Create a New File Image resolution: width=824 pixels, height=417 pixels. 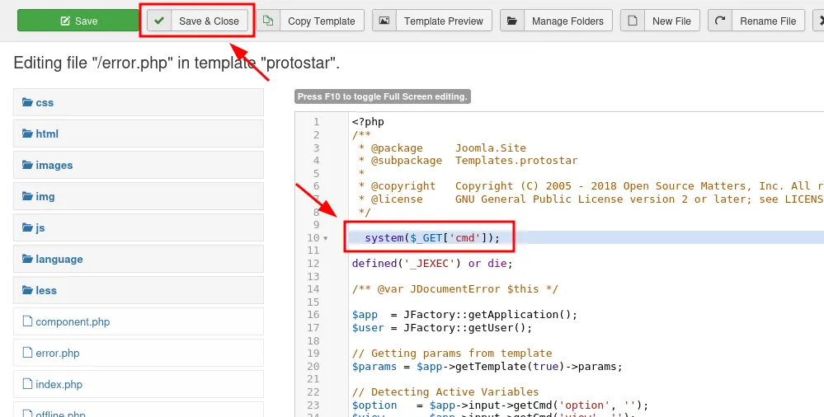click(660, 21)
